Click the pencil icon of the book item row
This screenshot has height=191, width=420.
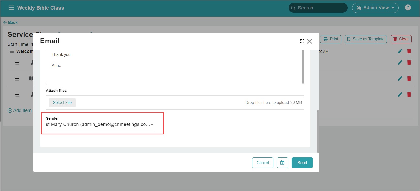(x=400, y=78)
